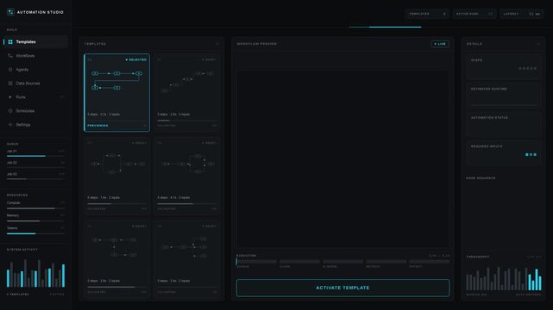The image size is (553, 310).
Task: Click the workflow preview canvas area
Action: click(342, 159)
